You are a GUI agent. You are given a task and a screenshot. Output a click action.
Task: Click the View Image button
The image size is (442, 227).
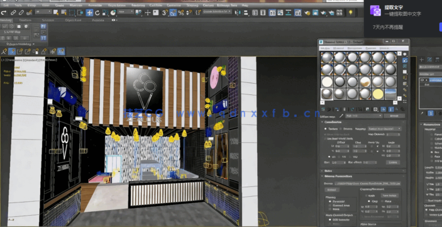(390, 196)
